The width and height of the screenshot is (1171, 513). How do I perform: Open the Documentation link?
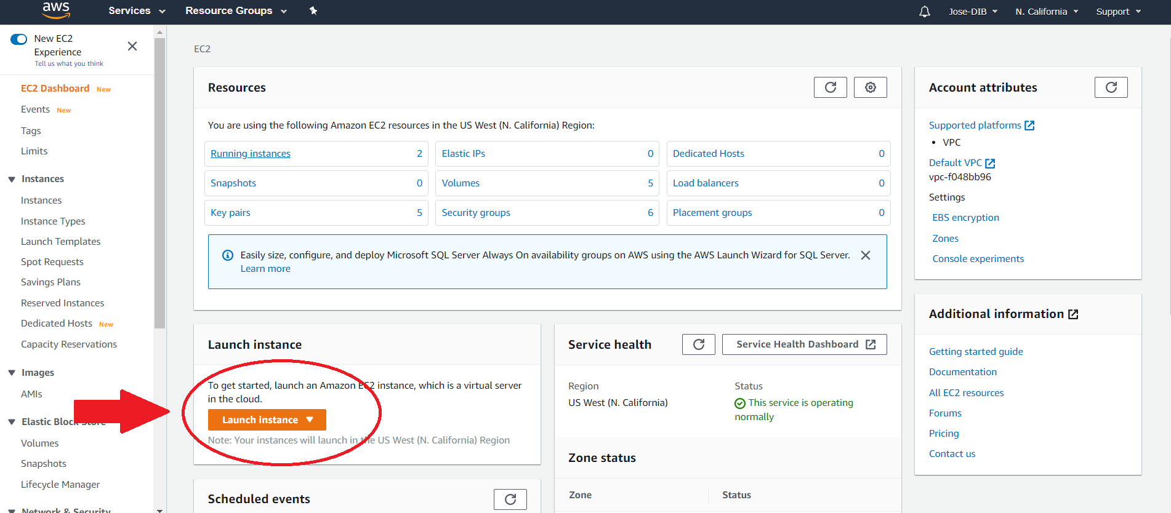[x=963, y=372]
